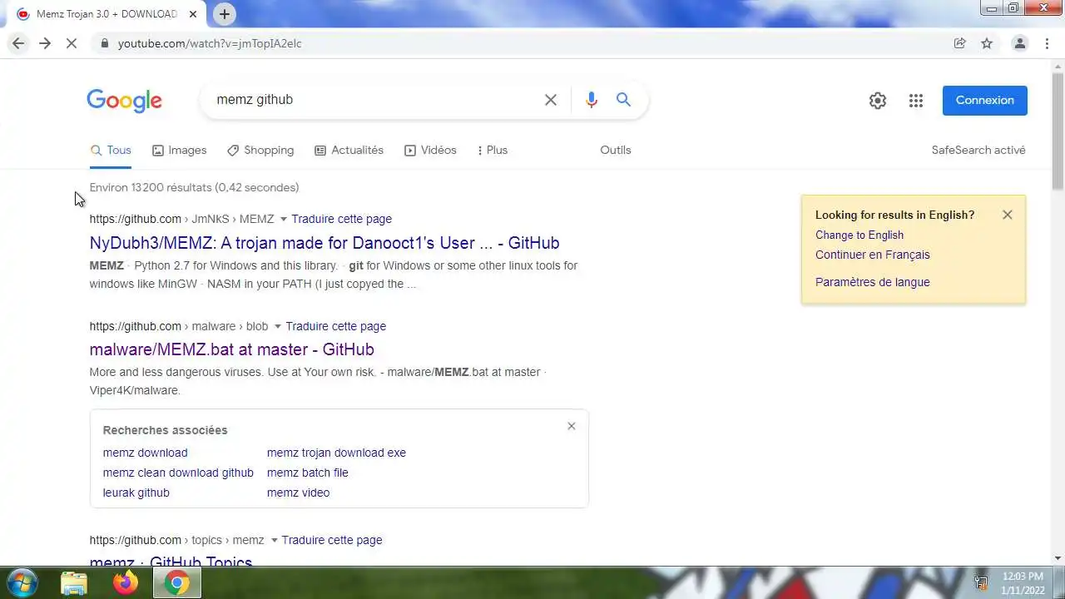The height and width of the screenshot is (599, 1065).
Task: Search related term memz batch file
Action: (x=308, y=473)
